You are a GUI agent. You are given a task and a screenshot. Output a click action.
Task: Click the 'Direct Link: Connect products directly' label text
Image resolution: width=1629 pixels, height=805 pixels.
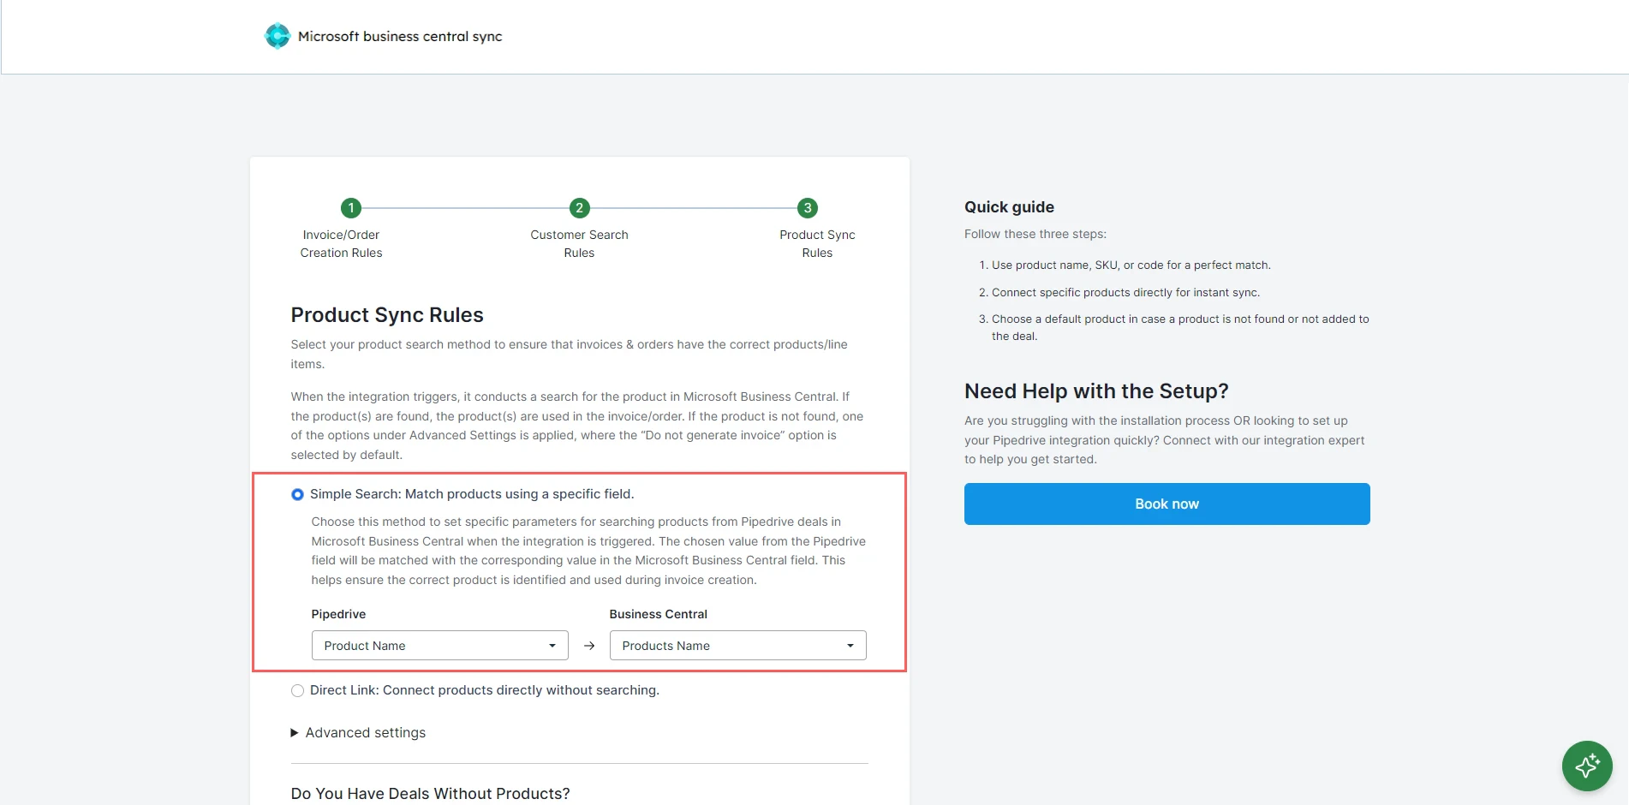click(x=485, y=690)
